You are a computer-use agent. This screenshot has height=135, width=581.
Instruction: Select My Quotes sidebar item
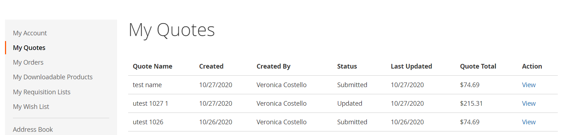29,47
